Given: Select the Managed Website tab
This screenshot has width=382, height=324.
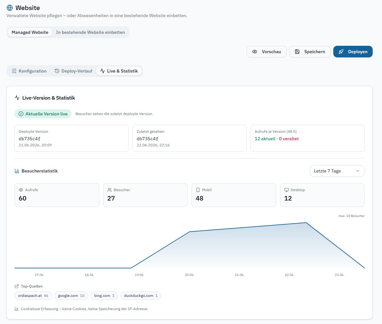Looking at the screenshot, I should (x=30, y=32).
